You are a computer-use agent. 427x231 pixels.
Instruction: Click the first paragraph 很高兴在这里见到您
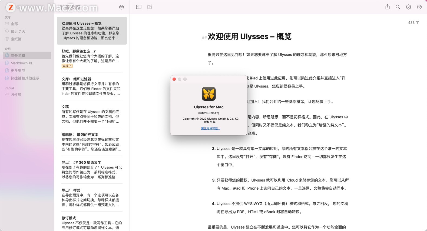pyautogui.click(x=277, y=59)
